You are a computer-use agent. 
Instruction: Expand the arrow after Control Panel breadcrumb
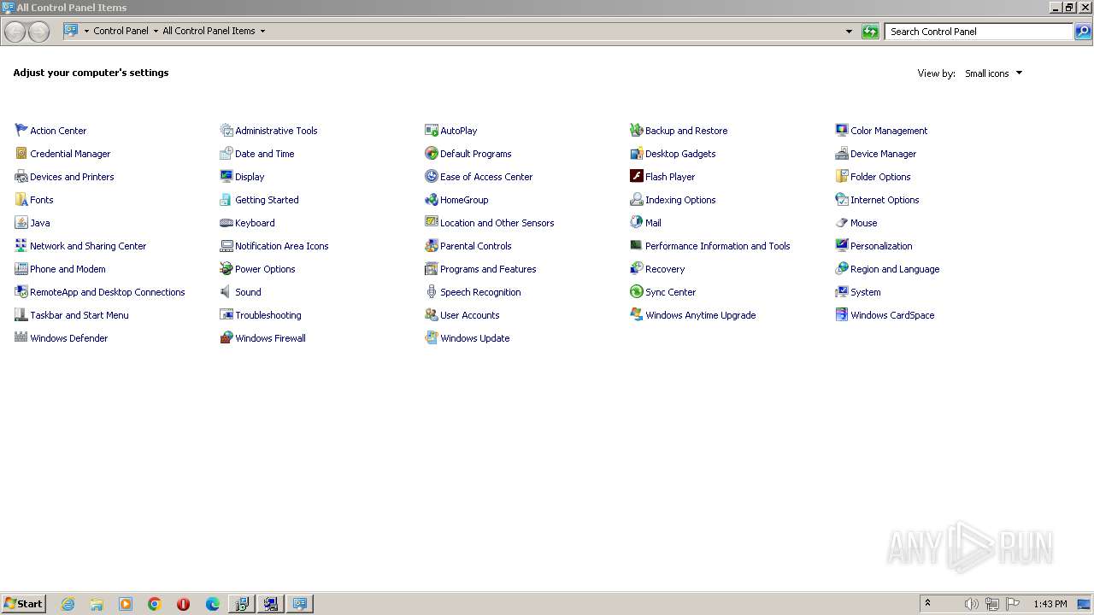(x=156, y=32)
